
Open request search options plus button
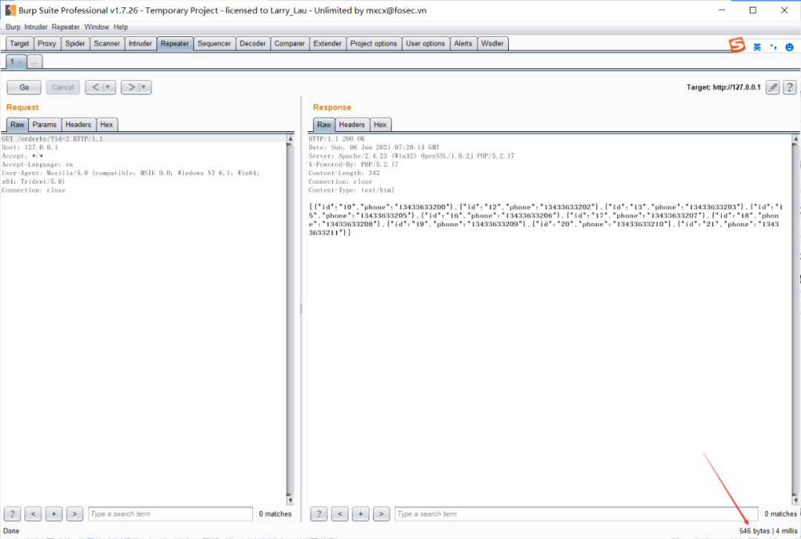(53, 514)
